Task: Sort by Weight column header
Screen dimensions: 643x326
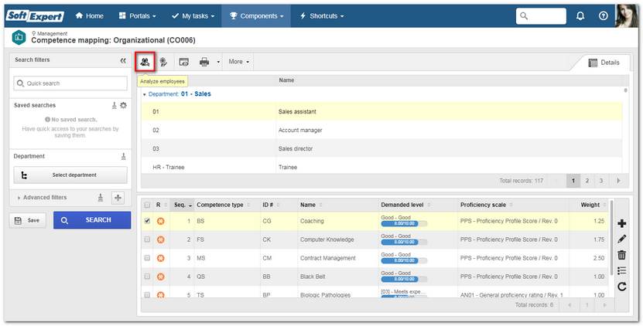Action: [590, 205]
